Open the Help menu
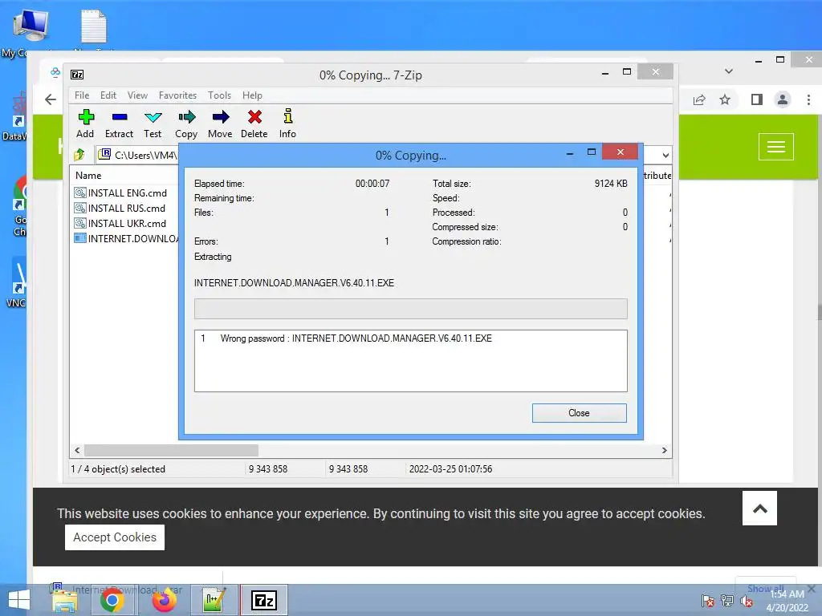Screen dimensions: 822x616 click(252, 95)
